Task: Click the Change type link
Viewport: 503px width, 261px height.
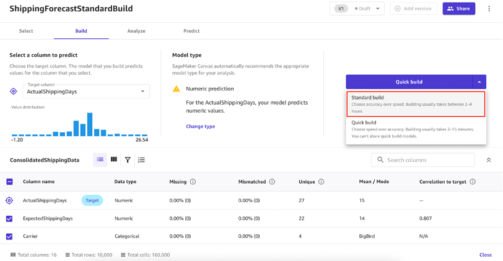Action: (x=200, y=126)
